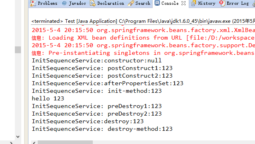This screenshot has height=144, width=255.
Task: Click the Declaration tab icon
Action: point(93,3)
